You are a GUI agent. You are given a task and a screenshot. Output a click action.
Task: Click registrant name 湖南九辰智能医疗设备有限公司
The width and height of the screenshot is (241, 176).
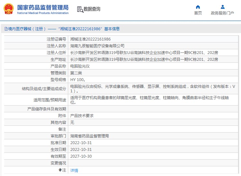click(x=97, y=46)
